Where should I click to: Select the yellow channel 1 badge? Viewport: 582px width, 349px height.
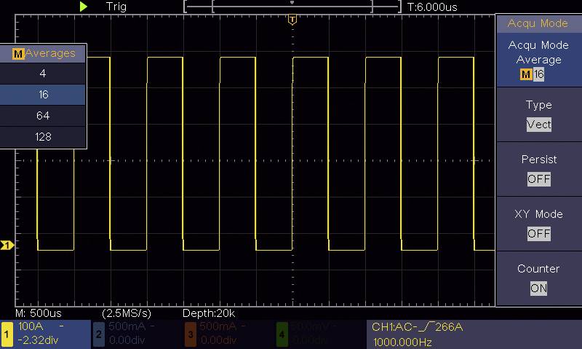7,334
